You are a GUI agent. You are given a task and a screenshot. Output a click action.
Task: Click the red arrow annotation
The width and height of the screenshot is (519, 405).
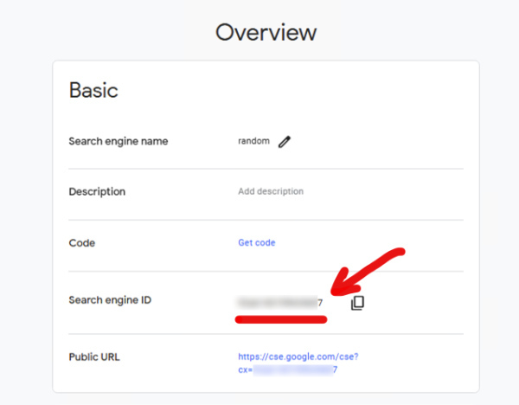click(x=368, y=273)
